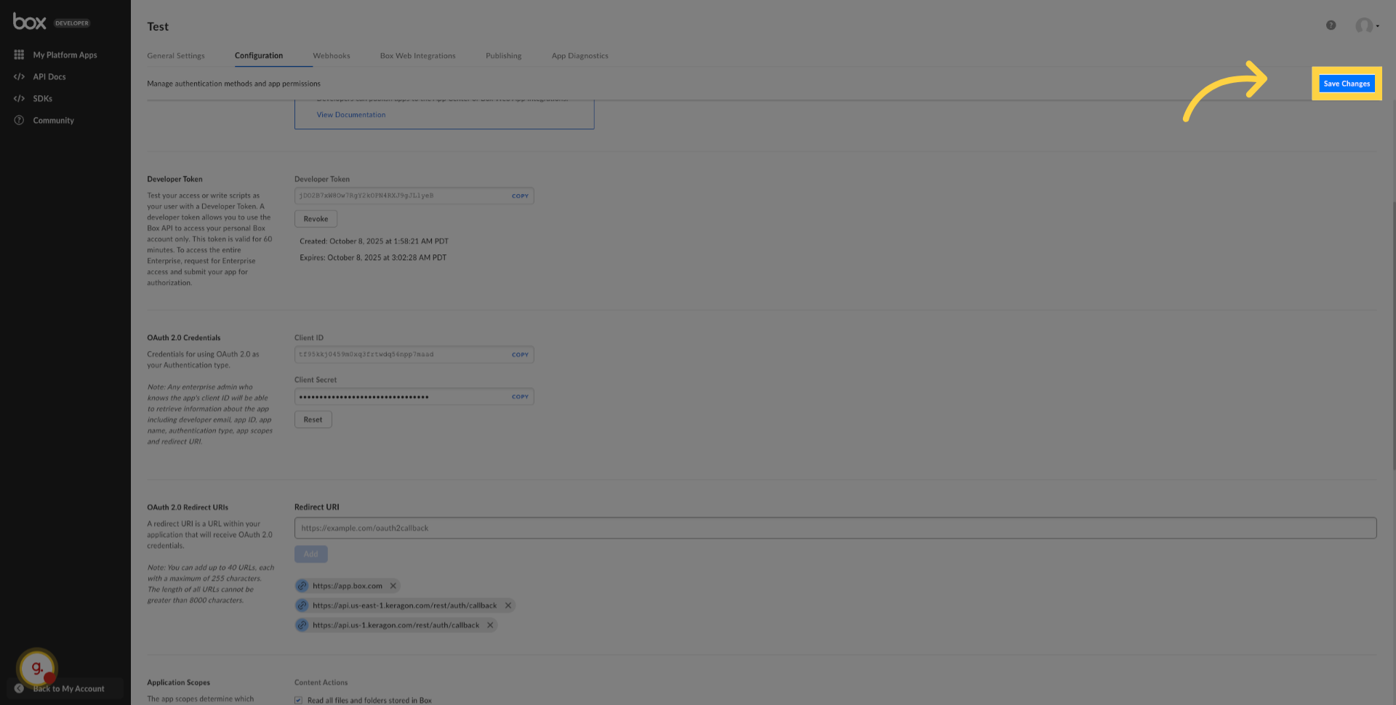Click the link icon on the app.box.com chip
This screenshot has height=705, width=1396.
[x=302, y=585]
